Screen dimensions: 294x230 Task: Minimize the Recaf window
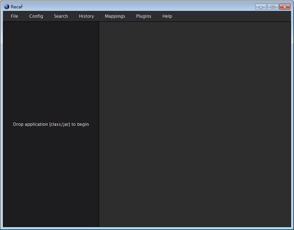pyautogui.click(x=262, y=6)
